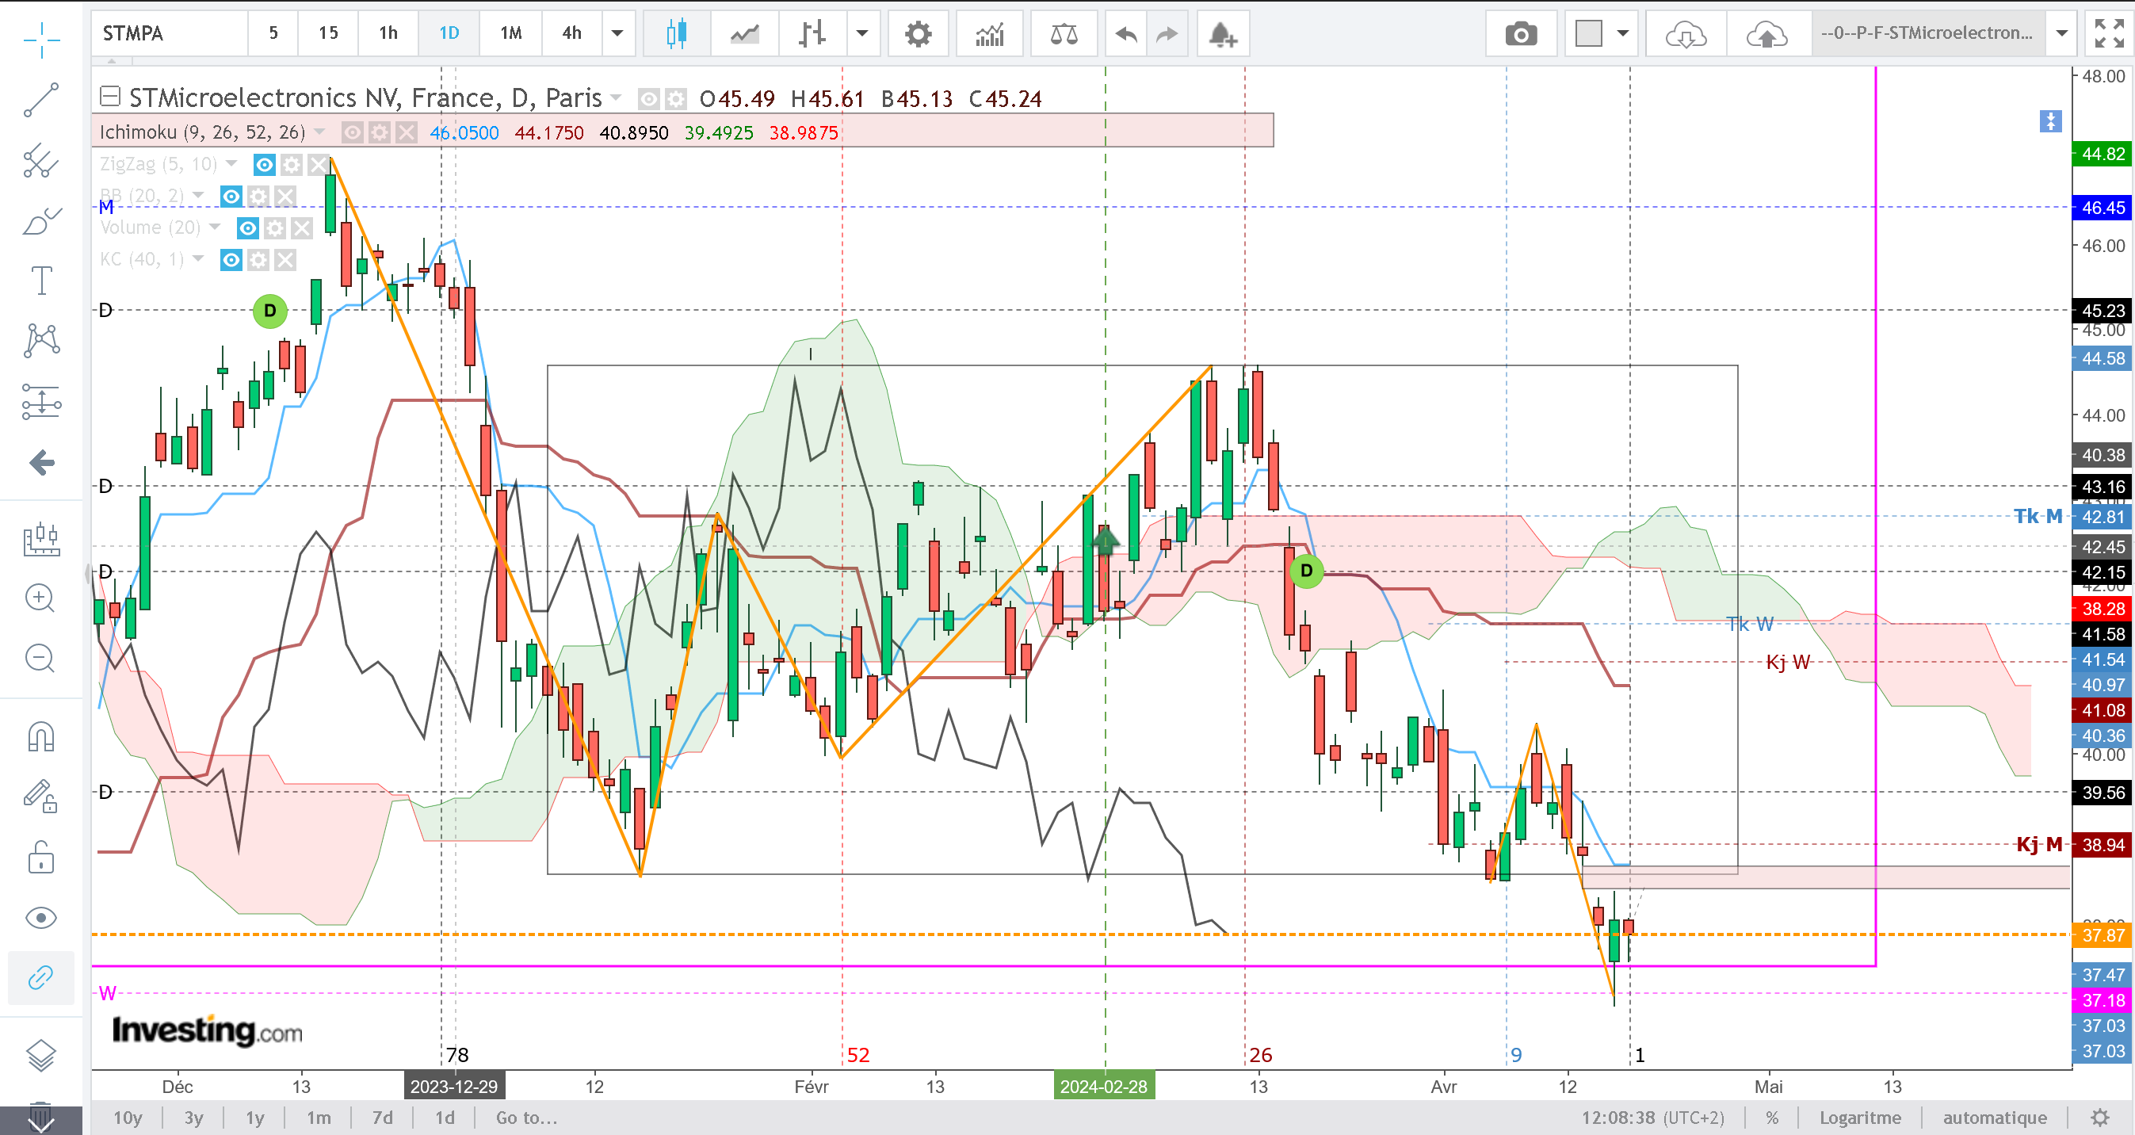2135x1135 pixels.
Task: Switch to the line chart style
Action: (x=744, y=33)
